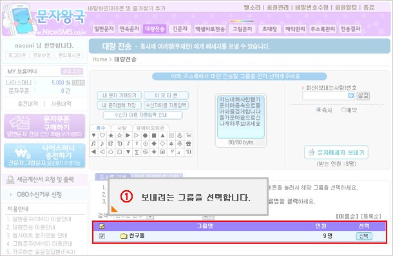Select the 즉시 radio button
The image size is (393, 256).
(x=319, y=110)
